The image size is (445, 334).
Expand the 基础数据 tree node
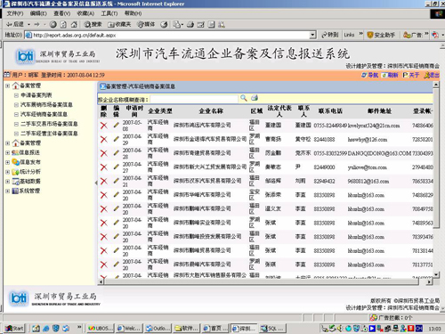(x=7, y=181)
